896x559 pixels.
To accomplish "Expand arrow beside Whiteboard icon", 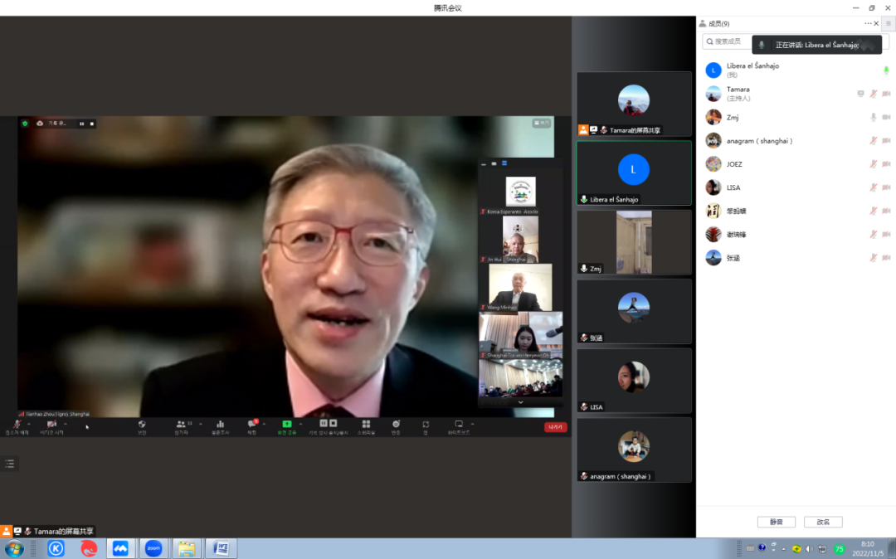I will click(x=473, y=424).
